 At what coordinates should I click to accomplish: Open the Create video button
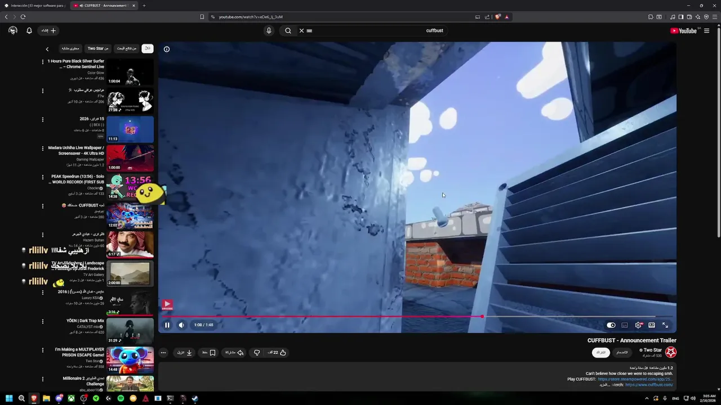49,31
